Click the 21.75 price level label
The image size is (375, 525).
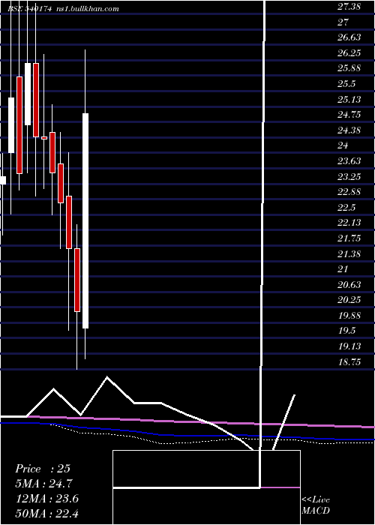coord(349,238)
